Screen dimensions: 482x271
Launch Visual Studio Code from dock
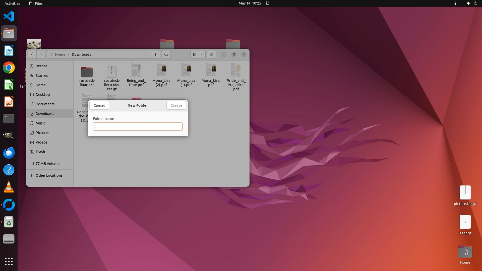pos(9,17)
